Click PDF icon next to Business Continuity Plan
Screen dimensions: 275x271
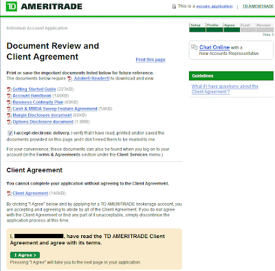pyautogui.click(x=9, y=102)
